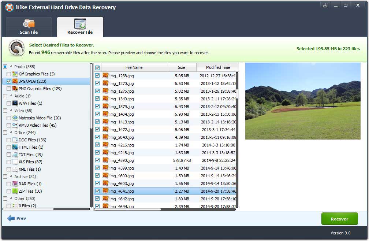Click the file list vertical scrollbar
Viewport: 369px width, 241px height.
[x=237, y=139]
